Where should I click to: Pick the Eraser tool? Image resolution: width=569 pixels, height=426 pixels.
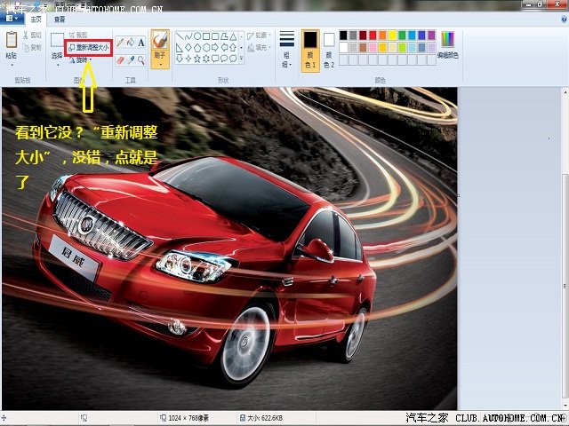coord(120,60)
